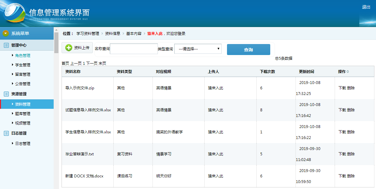Click the 资源管理 list icon
The height and width of the screenshot is (189, 376).
7,94
